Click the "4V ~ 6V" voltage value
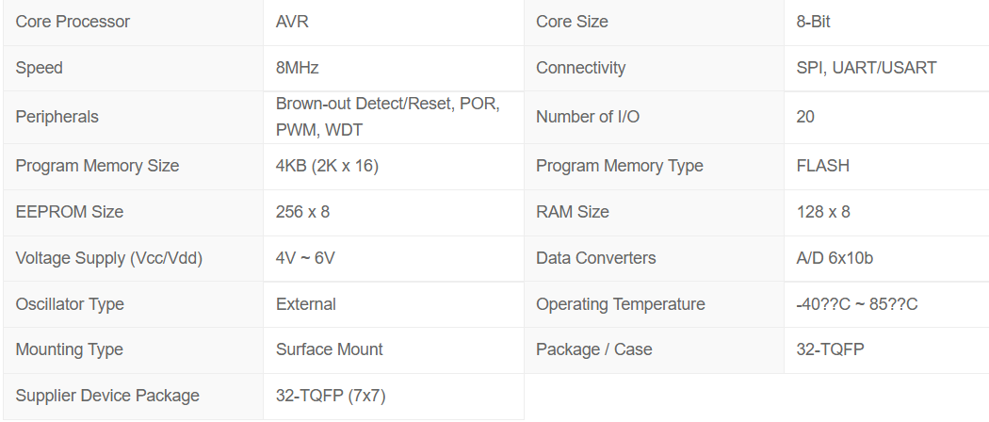 pyautogui.click(x=305, y=258)
